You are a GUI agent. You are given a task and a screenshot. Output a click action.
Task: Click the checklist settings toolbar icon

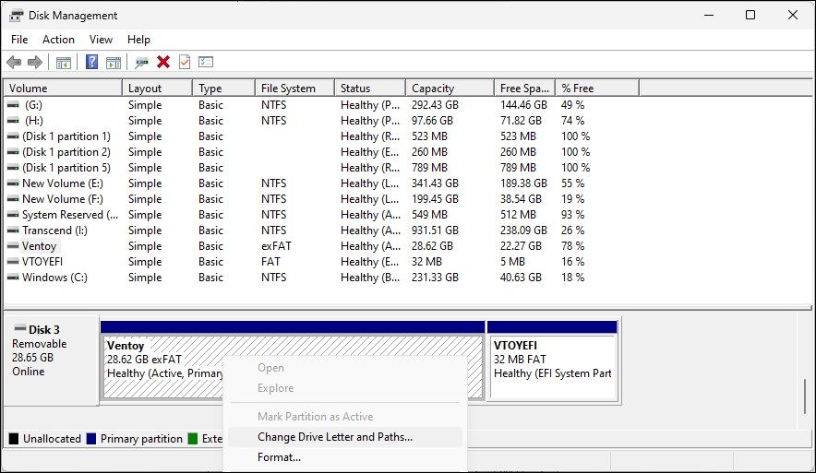pyautogui.click(x=206, y=62)
